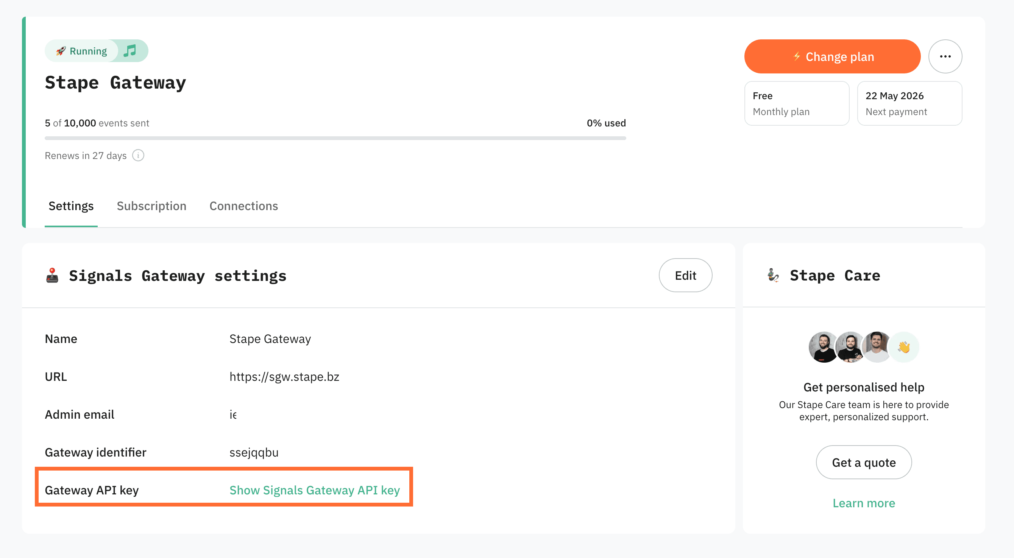Click the rocket icon in Running badge
Screen dimensions: 1014x558
61,51
